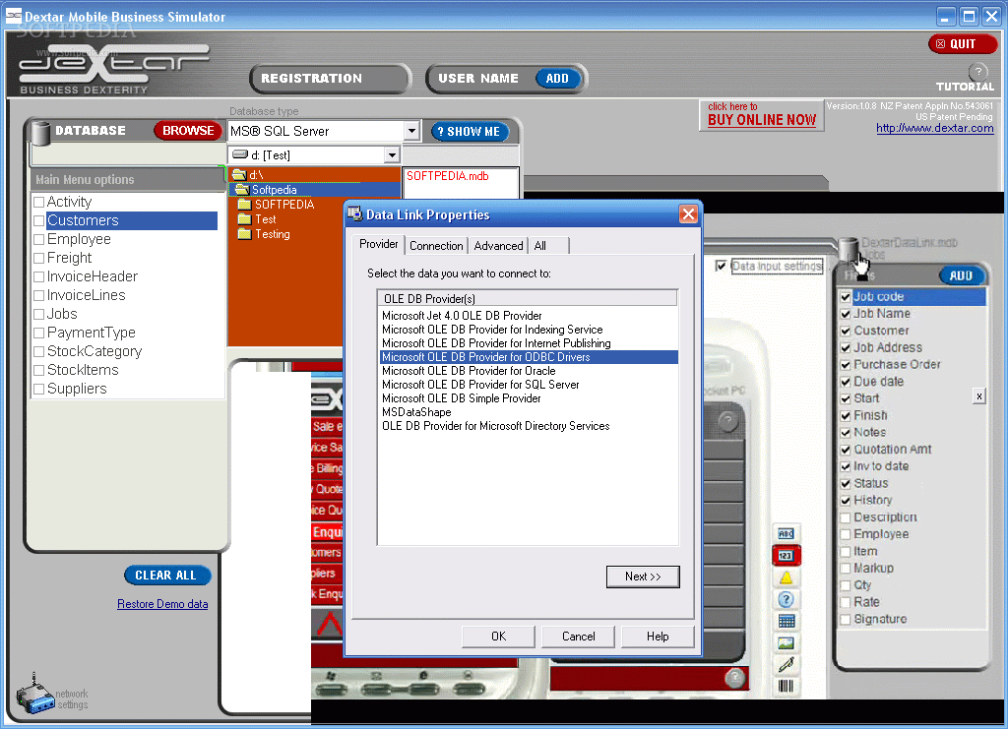This screenshot has height=729, width=1008.
Task: Click BUY ONLINE NOW banner
Action: click(761, 115)
